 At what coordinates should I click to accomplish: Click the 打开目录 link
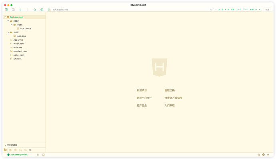click(142, 105)
